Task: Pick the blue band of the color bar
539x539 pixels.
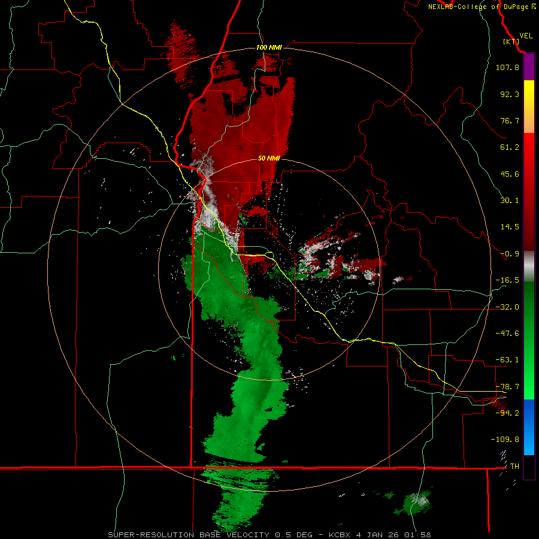Action: pos(529,427)
